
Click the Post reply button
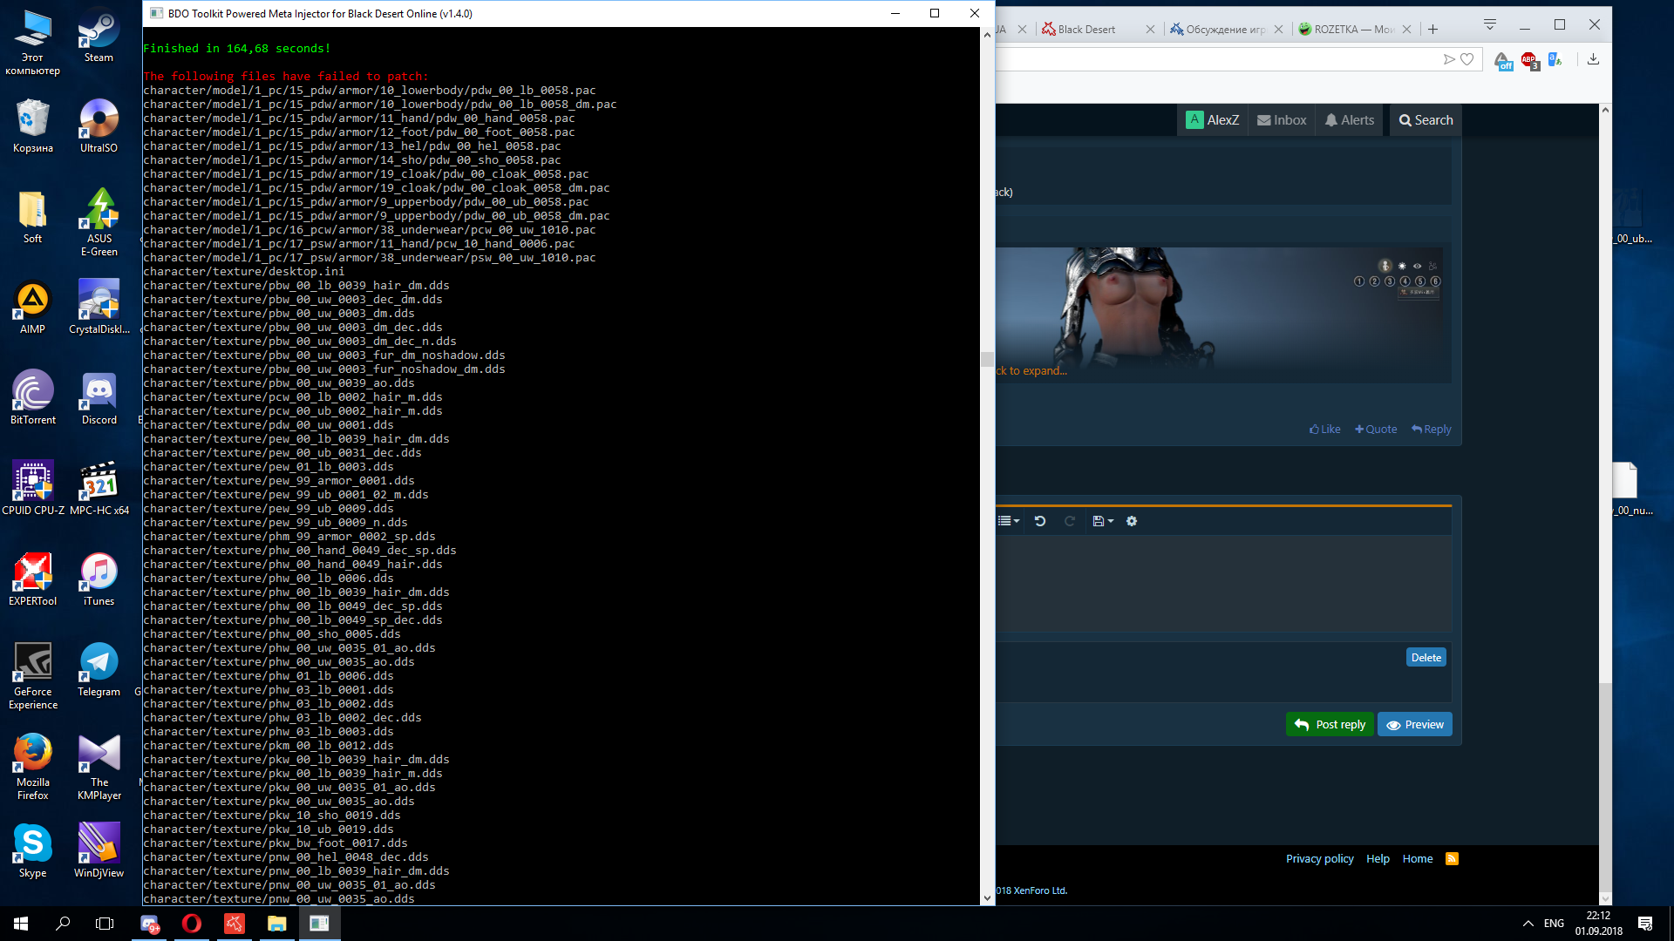click(x=1330, y=724)
